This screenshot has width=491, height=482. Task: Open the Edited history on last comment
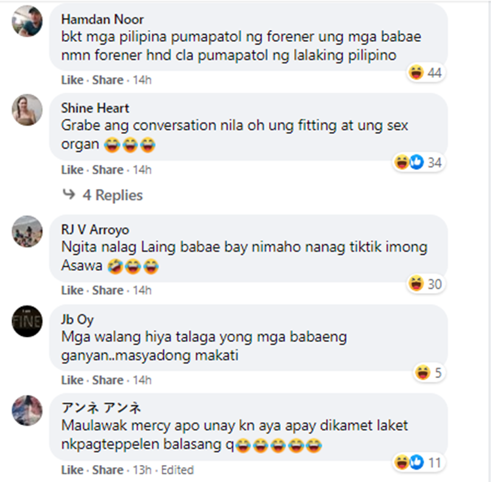[x=177, y=470]
